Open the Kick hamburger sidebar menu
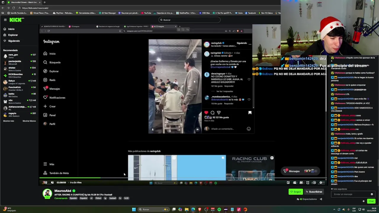 (5, 20)
